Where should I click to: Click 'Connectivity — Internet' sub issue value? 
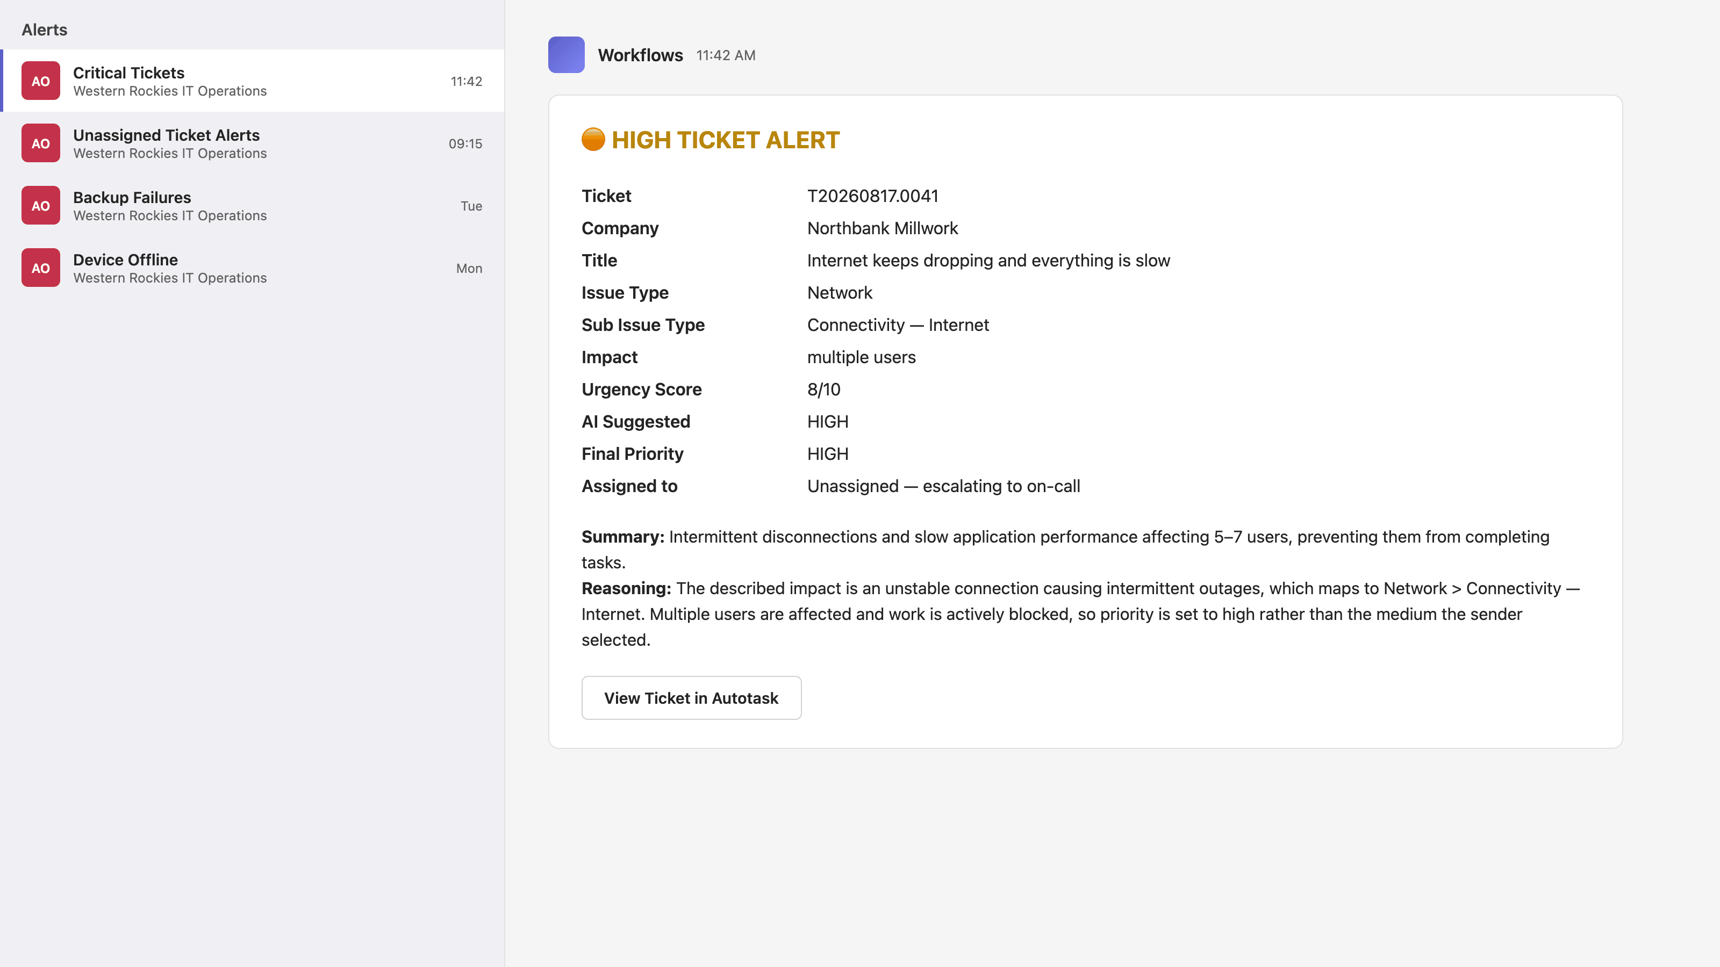[x=898, y=325]
